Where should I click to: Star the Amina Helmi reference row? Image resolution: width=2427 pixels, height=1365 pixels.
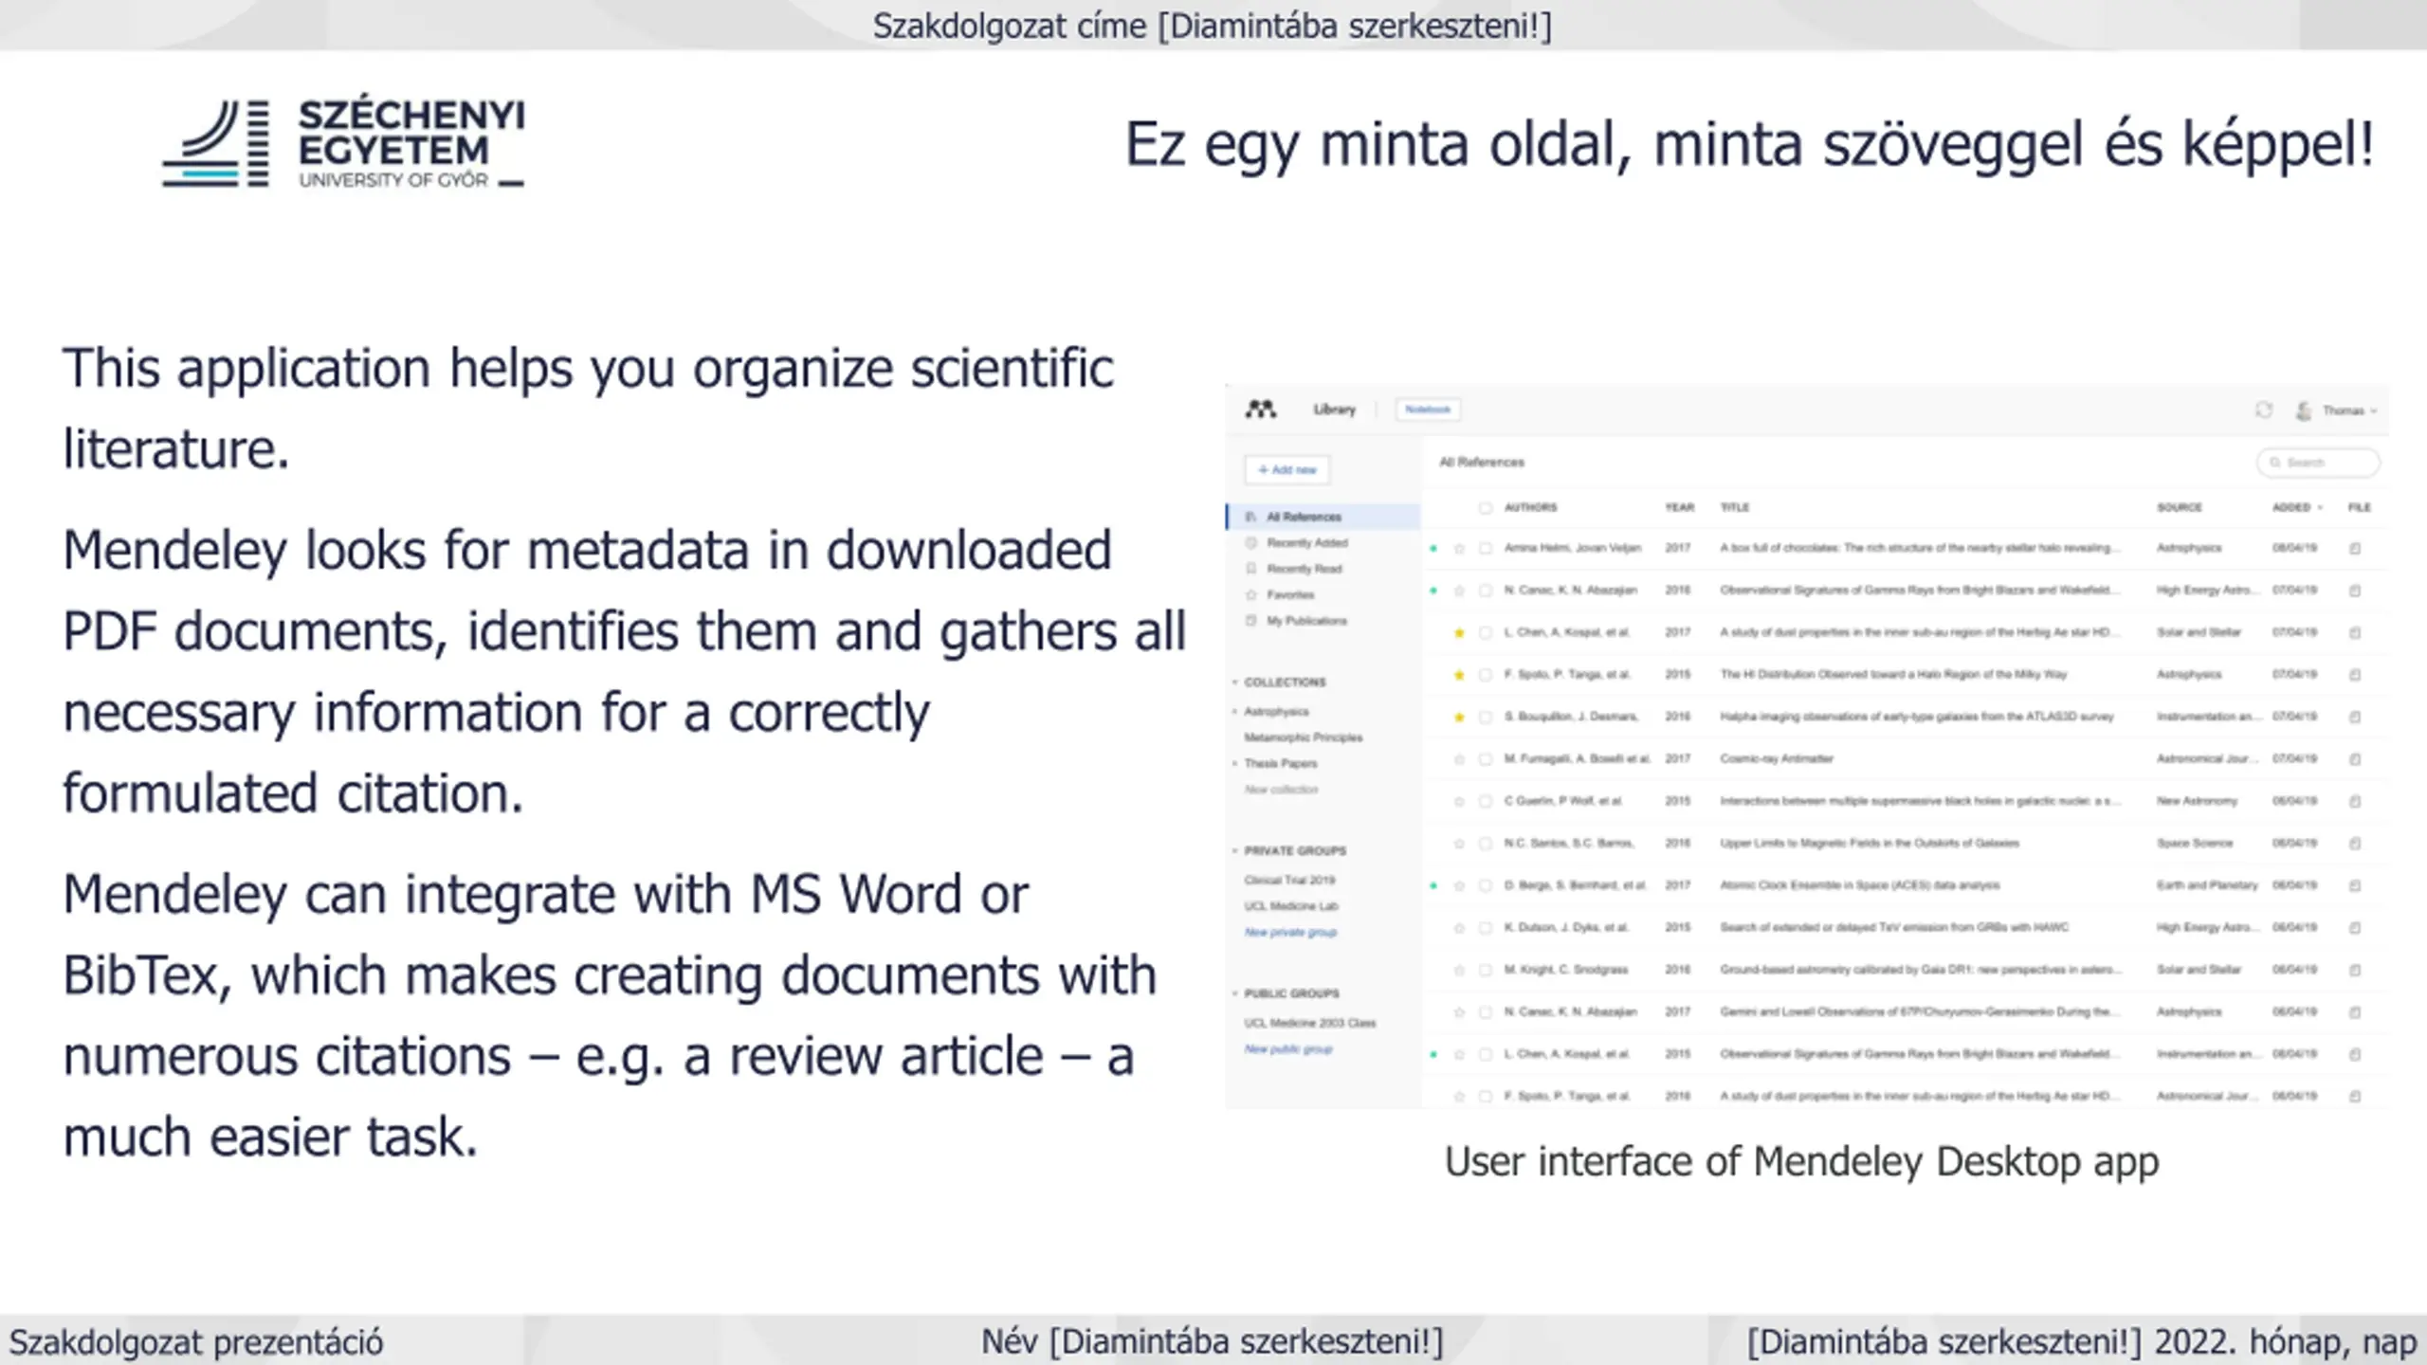[x=1459, y=549]
